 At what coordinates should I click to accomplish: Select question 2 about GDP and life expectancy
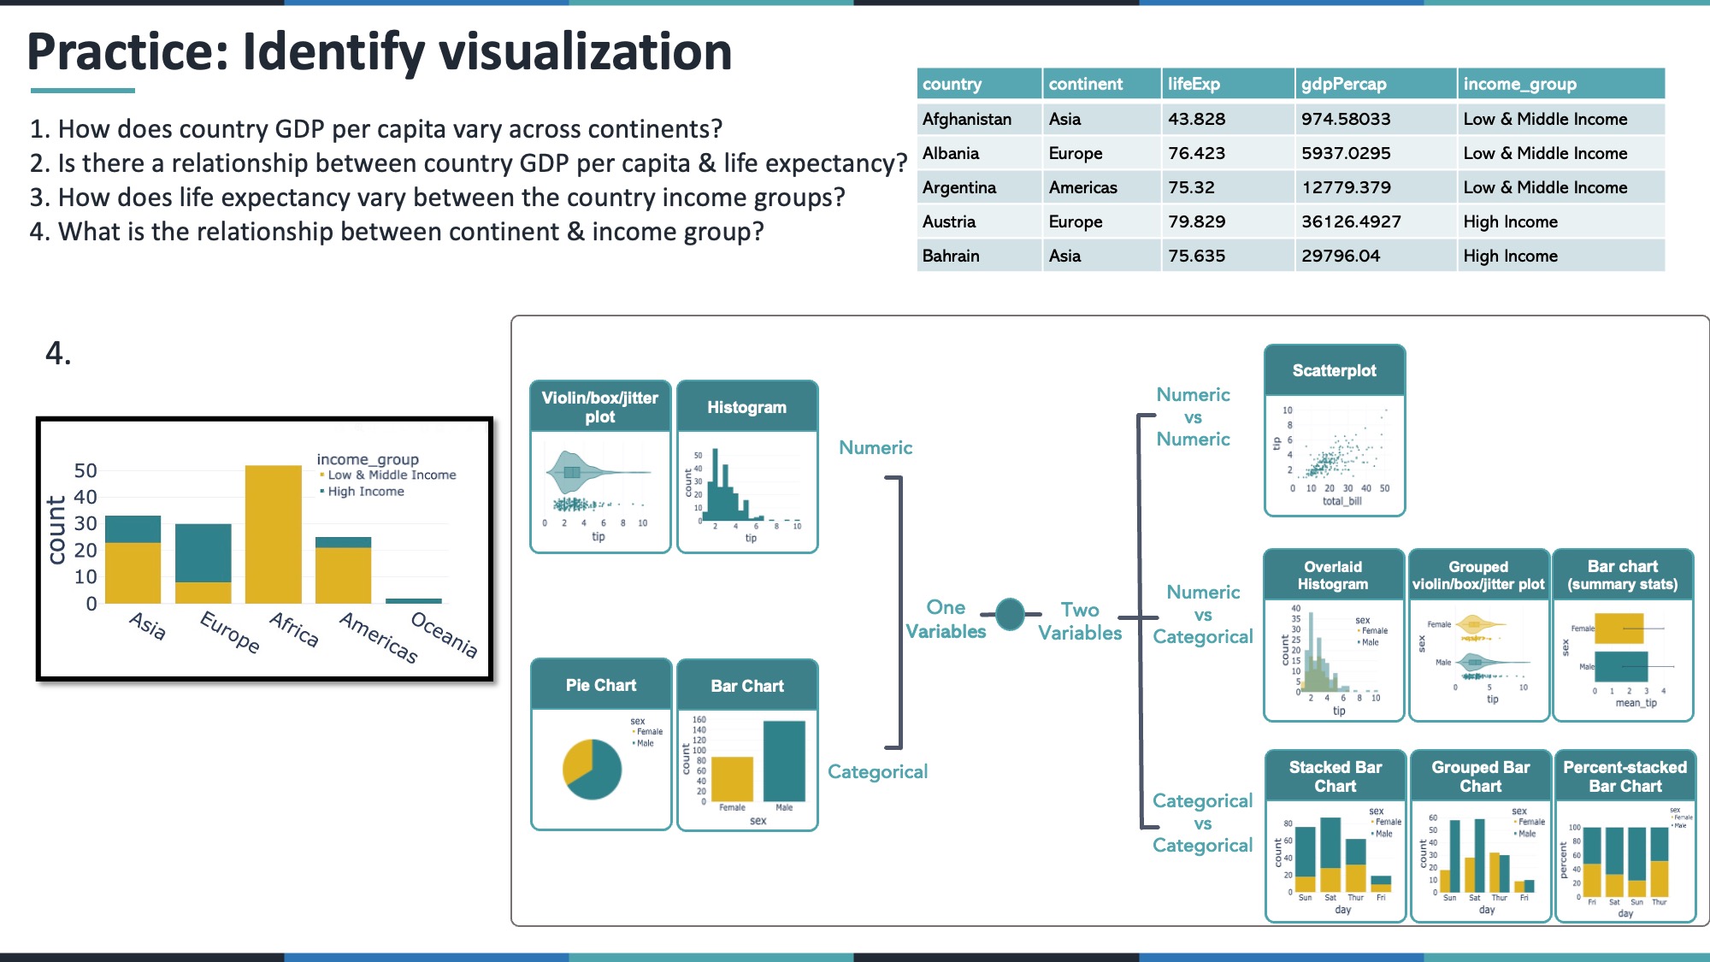[469, 163]
